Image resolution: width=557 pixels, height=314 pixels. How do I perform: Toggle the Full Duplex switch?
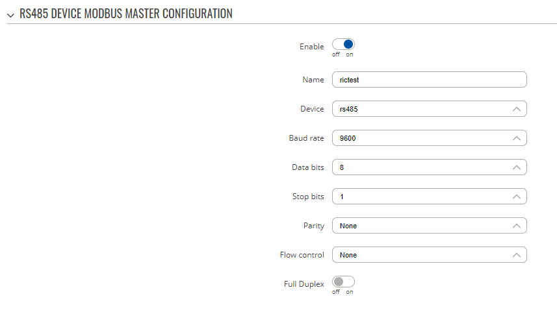coord(343,282)
